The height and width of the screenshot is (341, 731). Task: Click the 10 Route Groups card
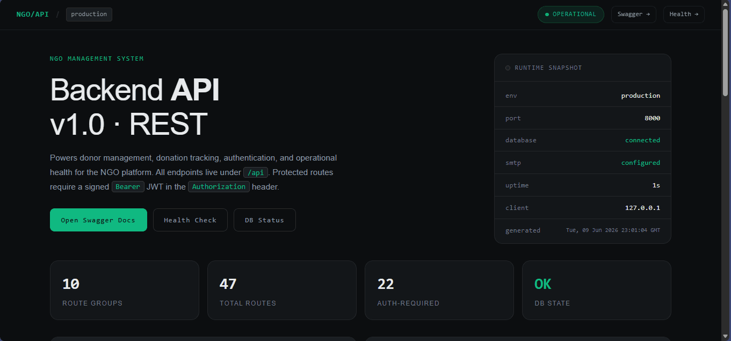click(x=125, y=291)
